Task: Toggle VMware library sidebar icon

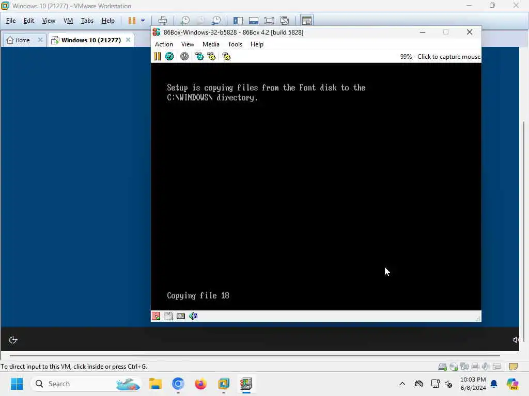Action: [238, 21]
